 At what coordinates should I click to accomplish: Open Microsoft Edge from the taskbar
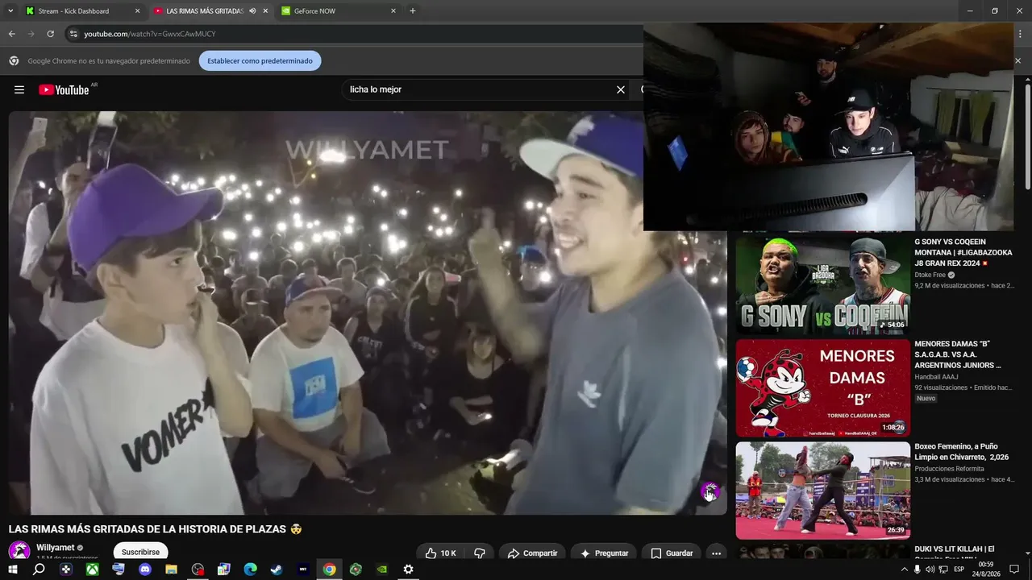pyautogui.click(x=250, y=570)
